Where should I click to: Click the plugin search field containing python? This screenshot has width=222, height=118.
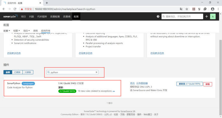pyautogui.click(x=72, y=72)
